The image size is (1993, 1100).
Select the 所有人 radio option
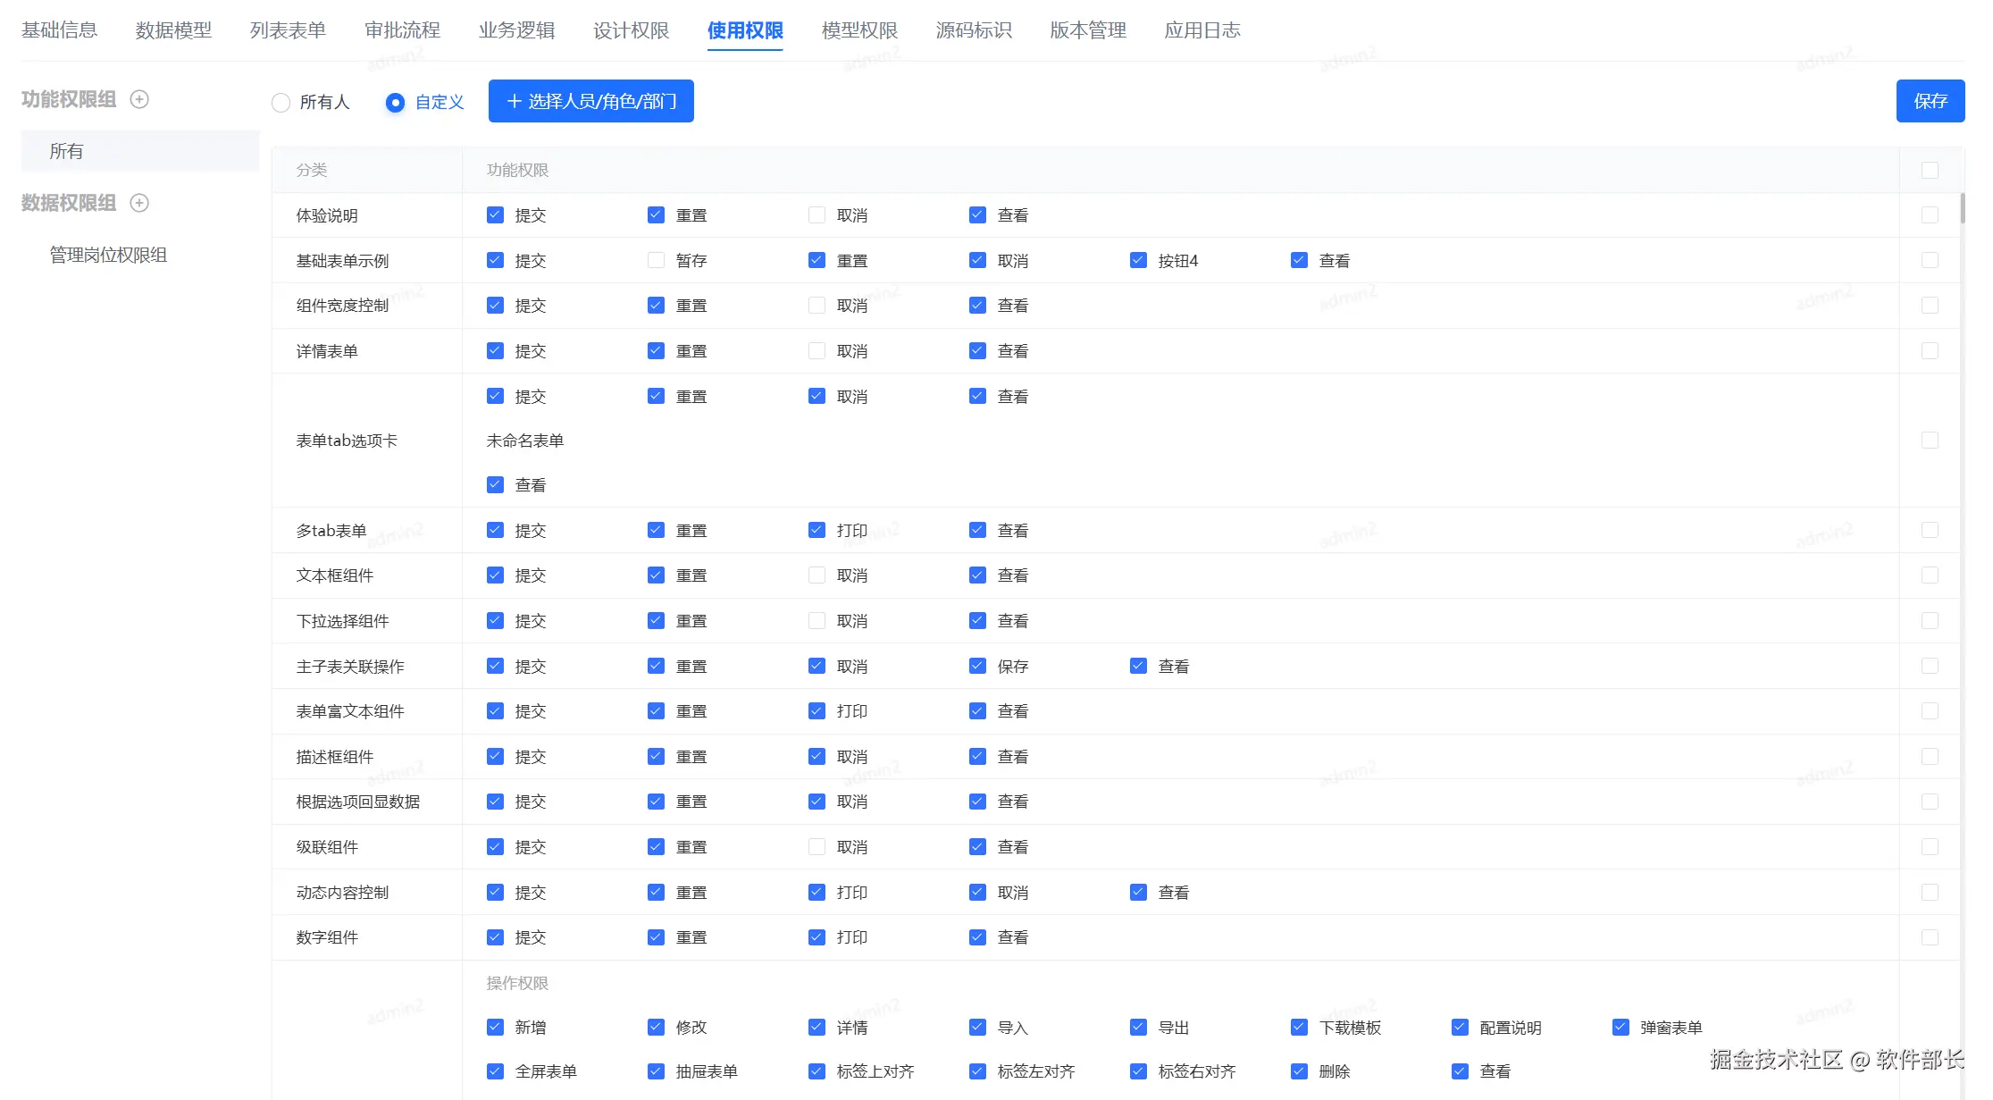click(281, 103)
